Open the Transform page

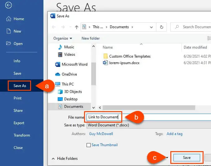[x=22, y=135]
